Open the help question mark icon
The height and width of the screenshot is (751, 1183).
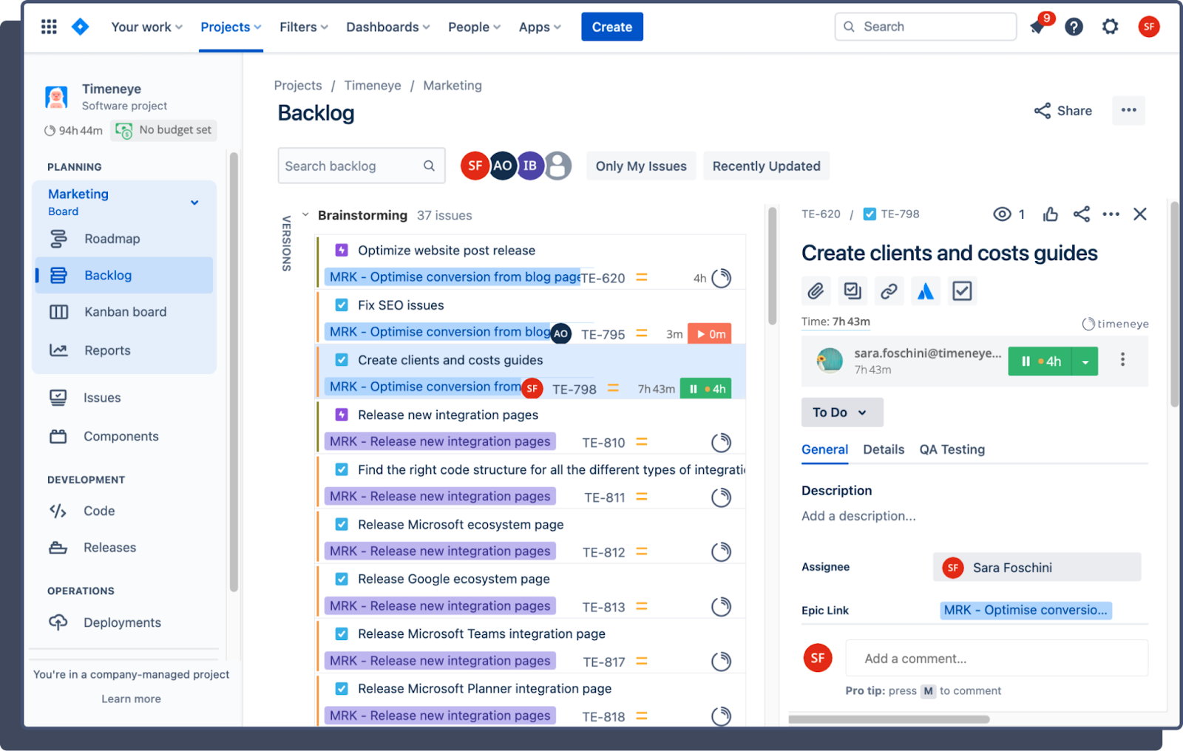(1074, 27)
